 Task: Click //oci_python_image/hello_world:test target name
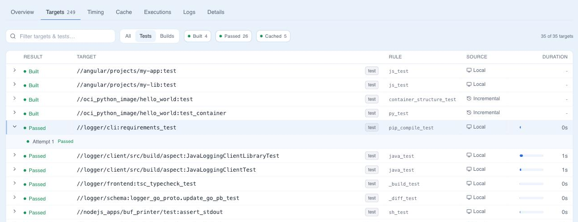click(x=135, y=99)
